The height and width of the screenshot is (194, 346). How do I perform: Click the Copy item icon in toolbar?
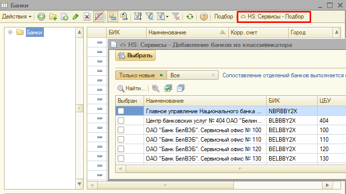tap(64, 16)
